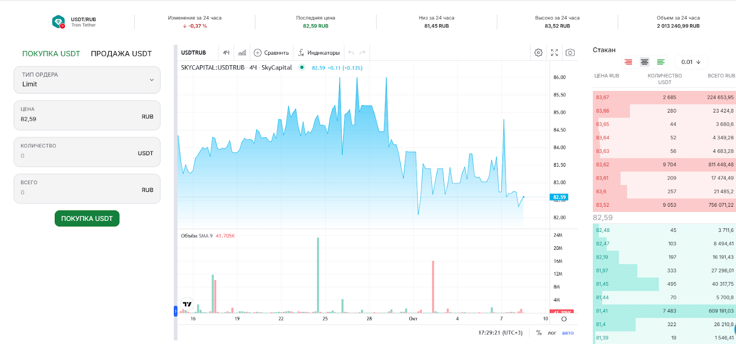Viewport: 736px width, 344px height.
Task: Click the TradingView logo on chart
Action: pos(187,304)
